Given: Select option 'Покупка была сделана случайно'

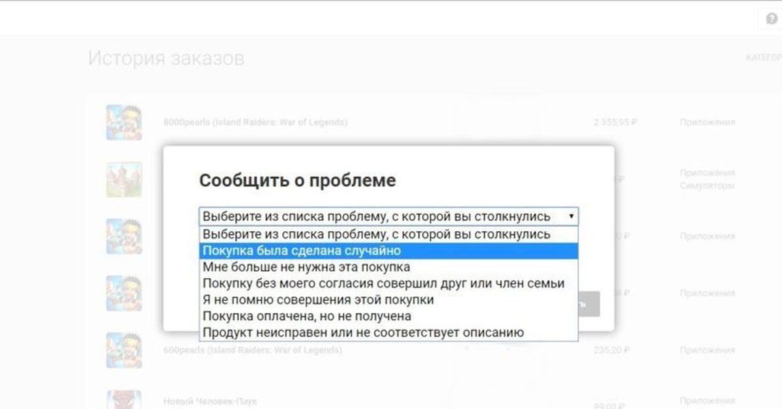Looking at the screenshot, I should (388, 251).
